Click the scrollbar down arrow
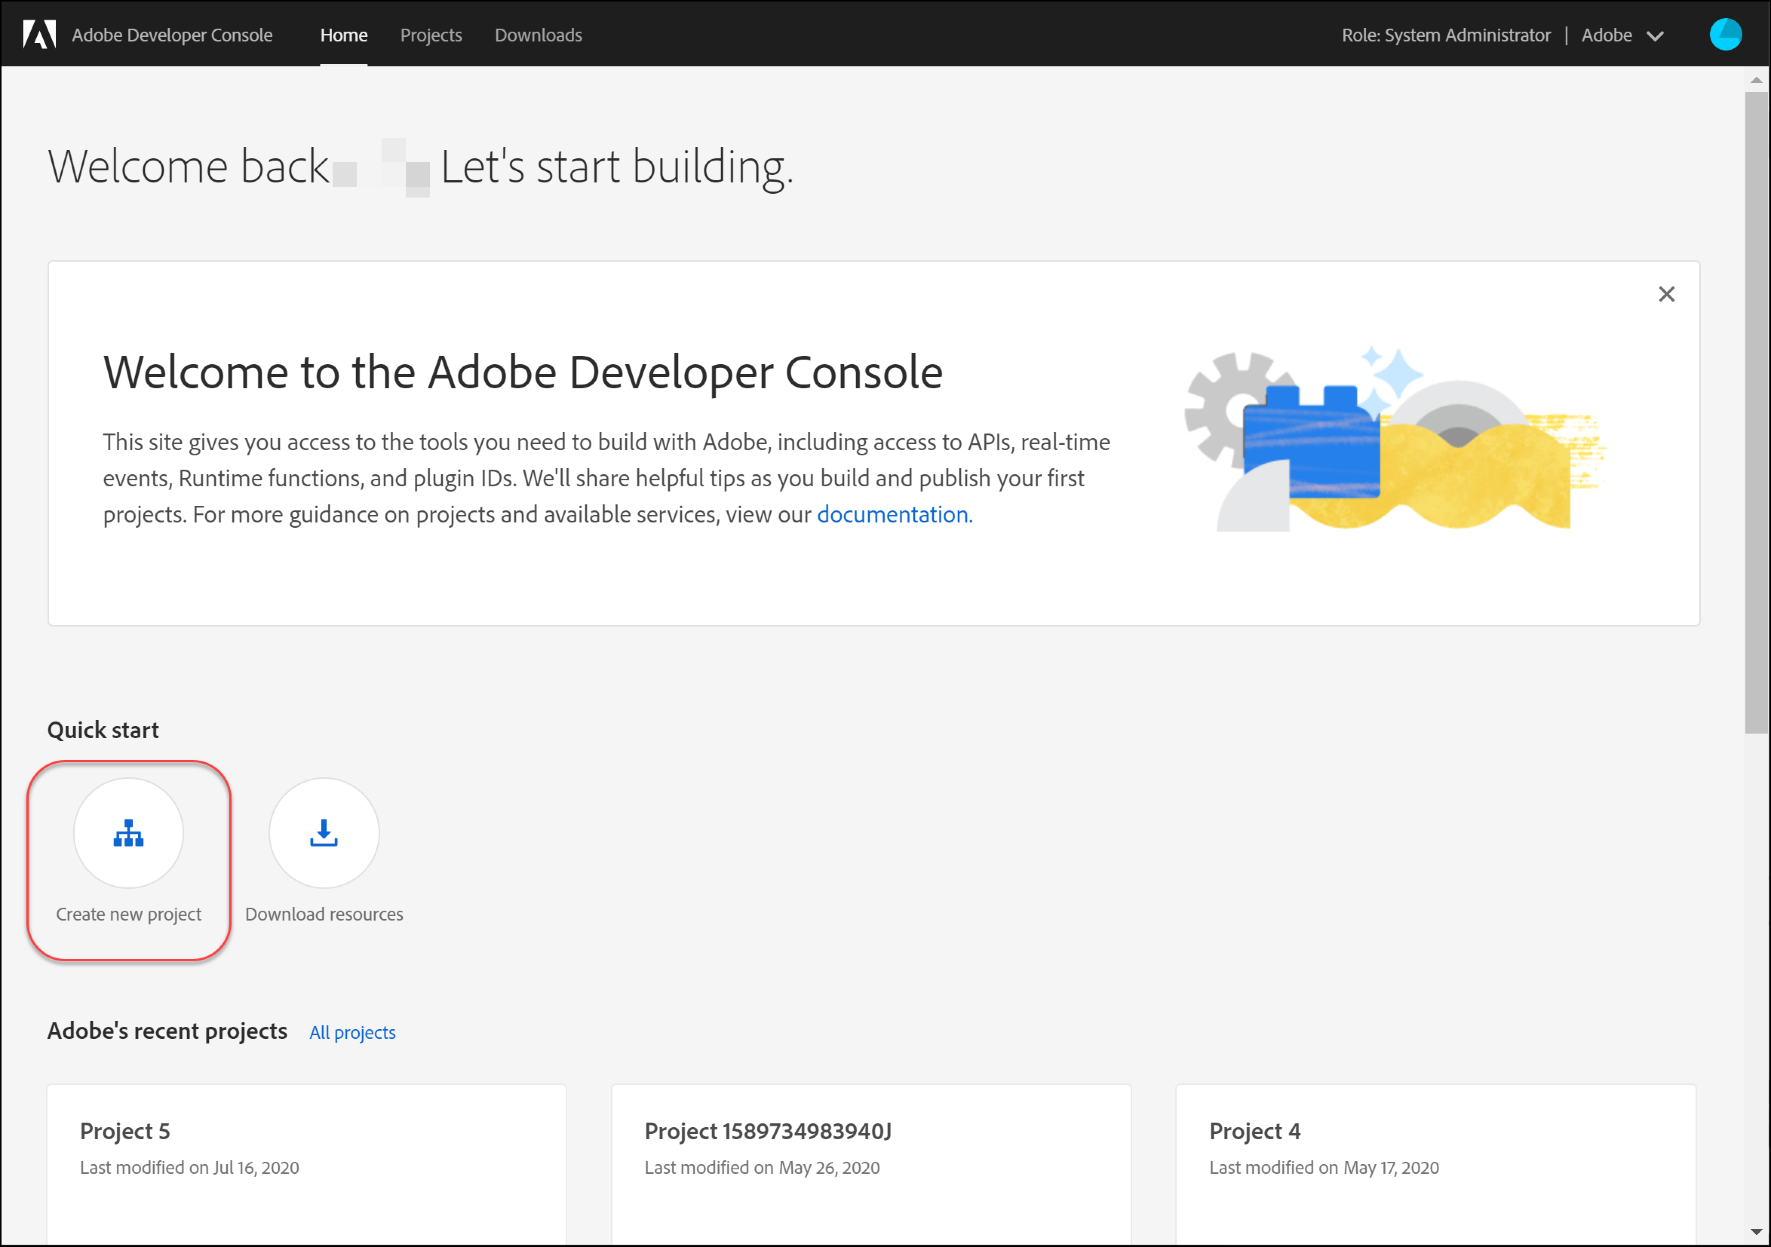This screenshot has width=1771, height=1247. tap(1756, 1232)
